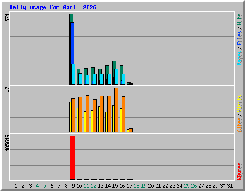This screenshot has height=191, width=245.
Task: Click the green Hits bar for day 16
Action: click(122, 70)
